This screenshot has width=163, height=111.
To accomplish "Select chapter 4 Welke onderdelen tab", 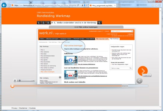I will point(74,23).
